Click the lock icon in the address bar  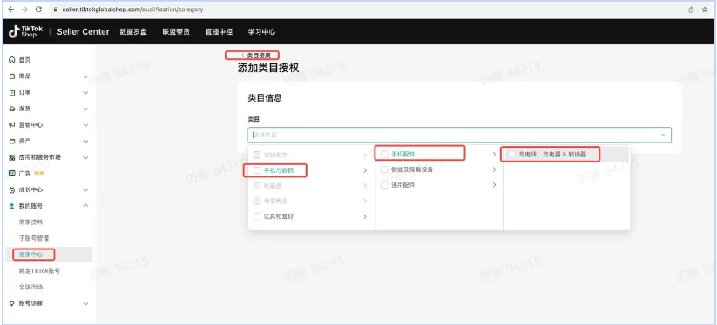(x=56, y=9)
